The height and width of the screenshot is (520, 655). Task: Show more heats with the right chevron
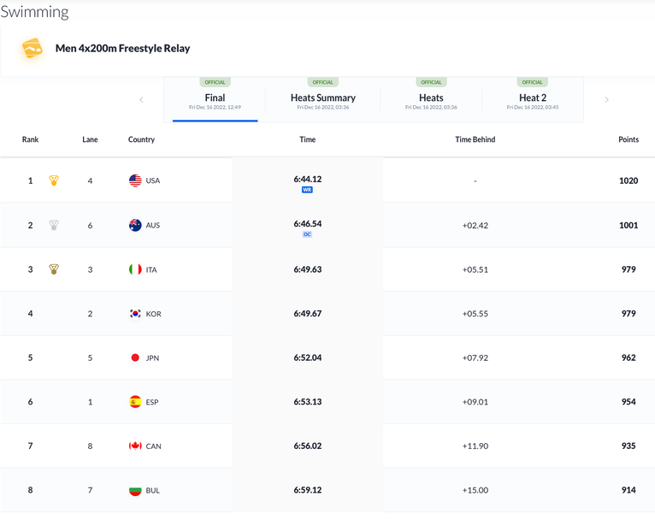tap(607, 100)
